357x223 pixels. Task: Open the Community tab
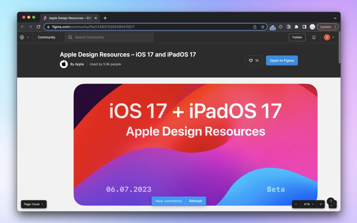pyautogui.click(x=46, y=37)
